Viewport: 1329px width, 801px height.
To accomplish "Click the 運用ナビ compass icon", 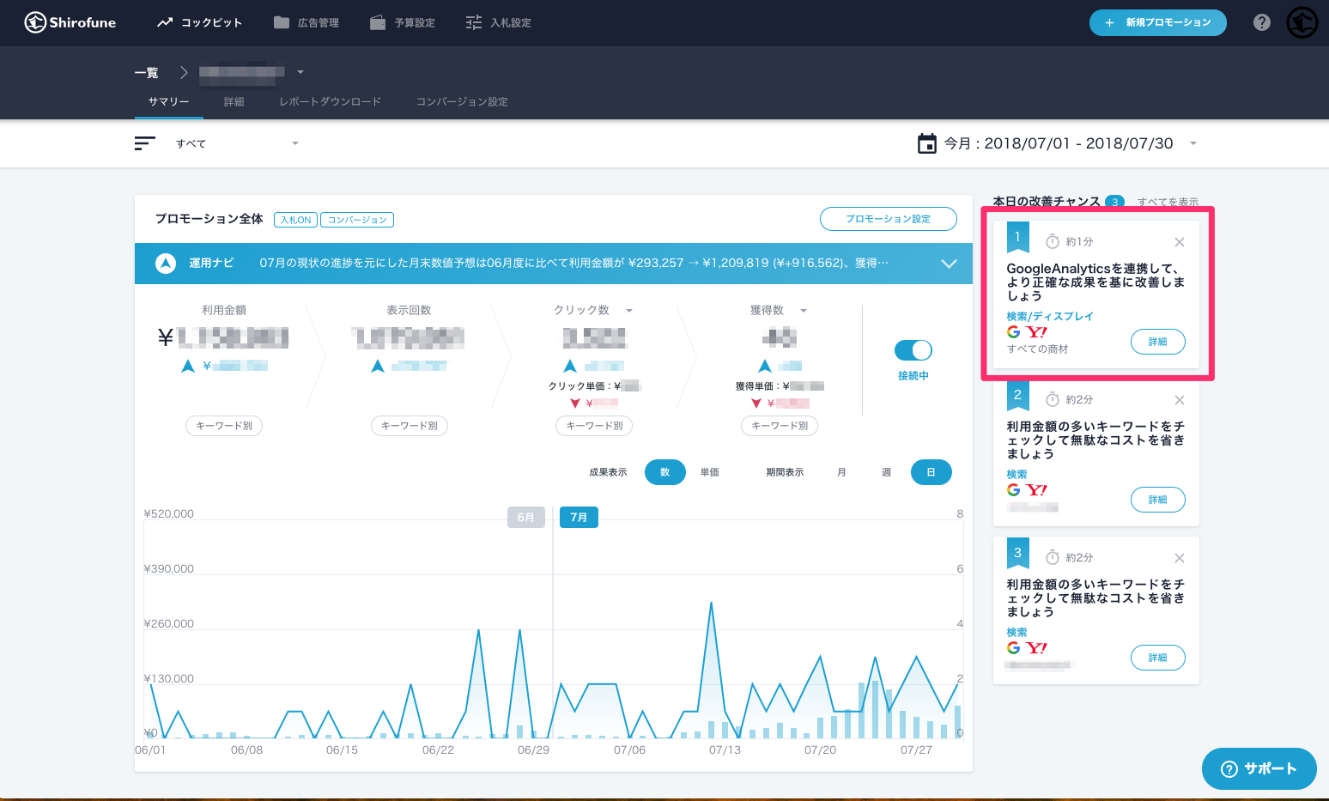I will (x=166, y=264).
